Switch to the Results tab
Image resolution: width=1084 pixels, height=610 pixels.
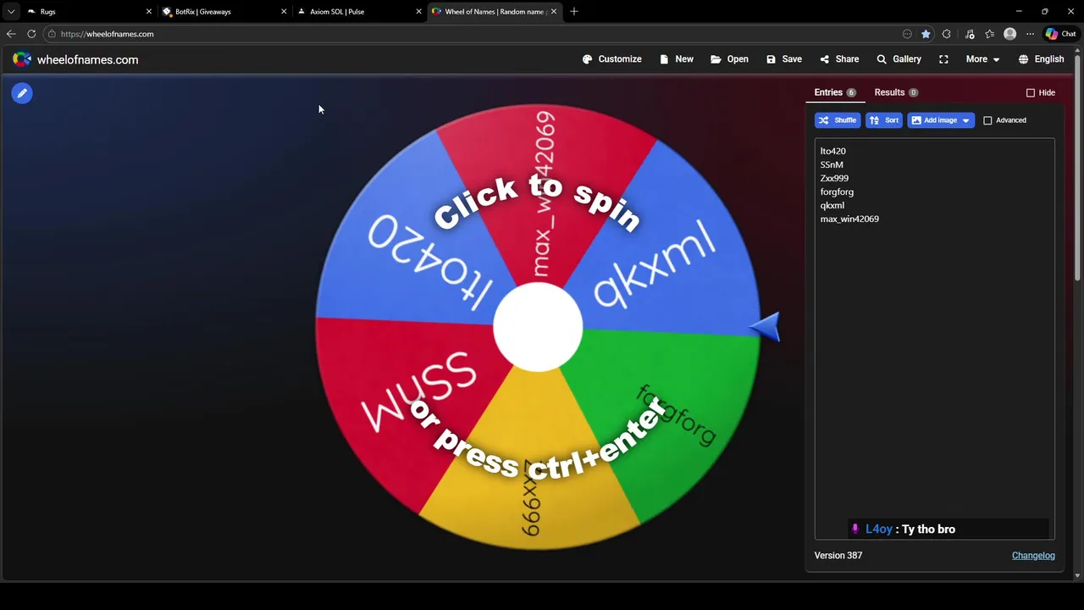[896, 92]
